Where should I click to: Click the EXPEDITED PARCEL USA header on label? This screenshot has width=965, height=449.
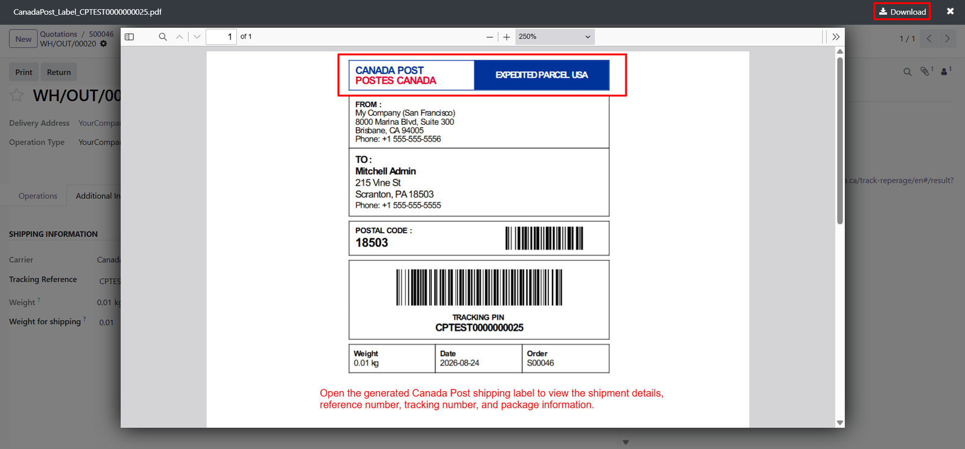542,75
